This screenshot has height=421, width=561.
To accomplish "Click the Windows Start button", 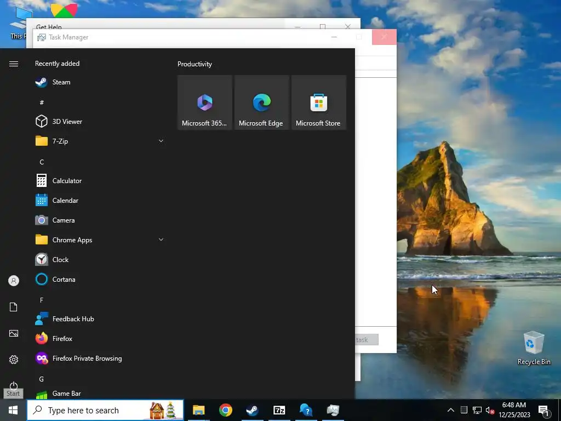I will (13, 410).
